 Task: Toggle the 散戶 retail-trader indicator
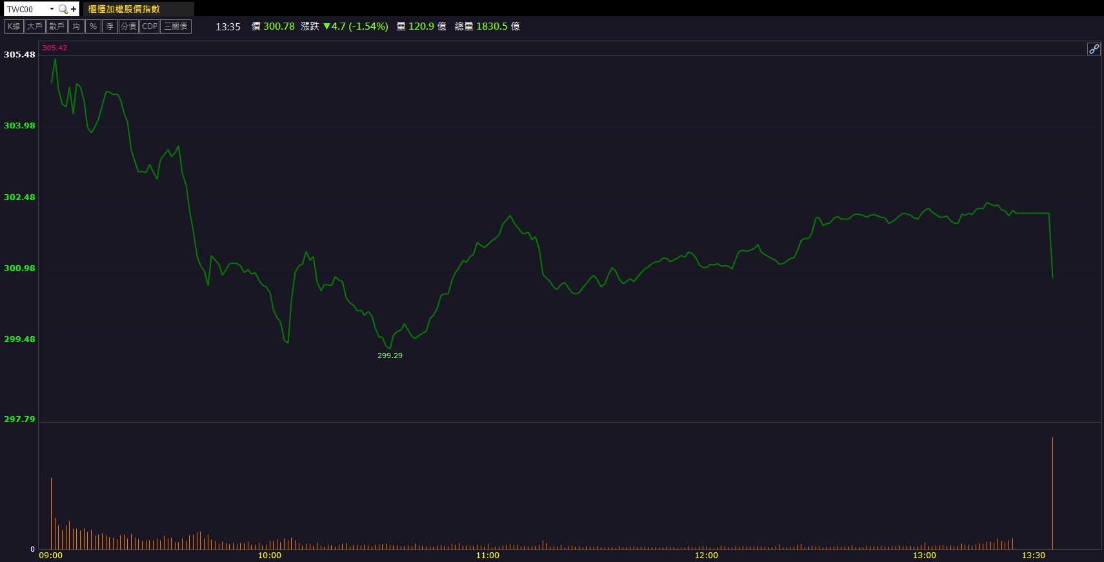pyautogui.click(x=57, y=26)
